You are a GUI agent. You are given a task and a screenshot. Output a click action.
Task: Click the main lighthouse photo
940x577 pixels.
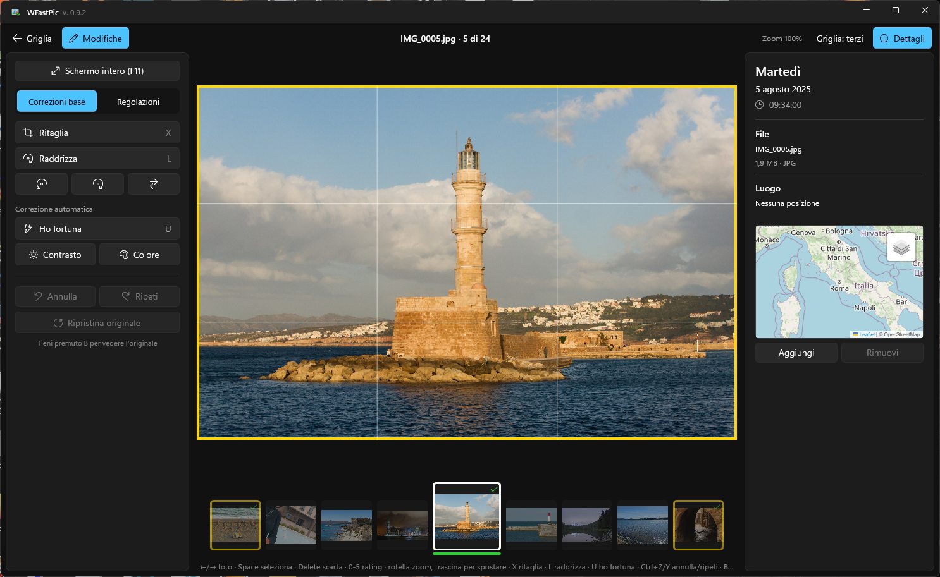[x=467, y=262]
